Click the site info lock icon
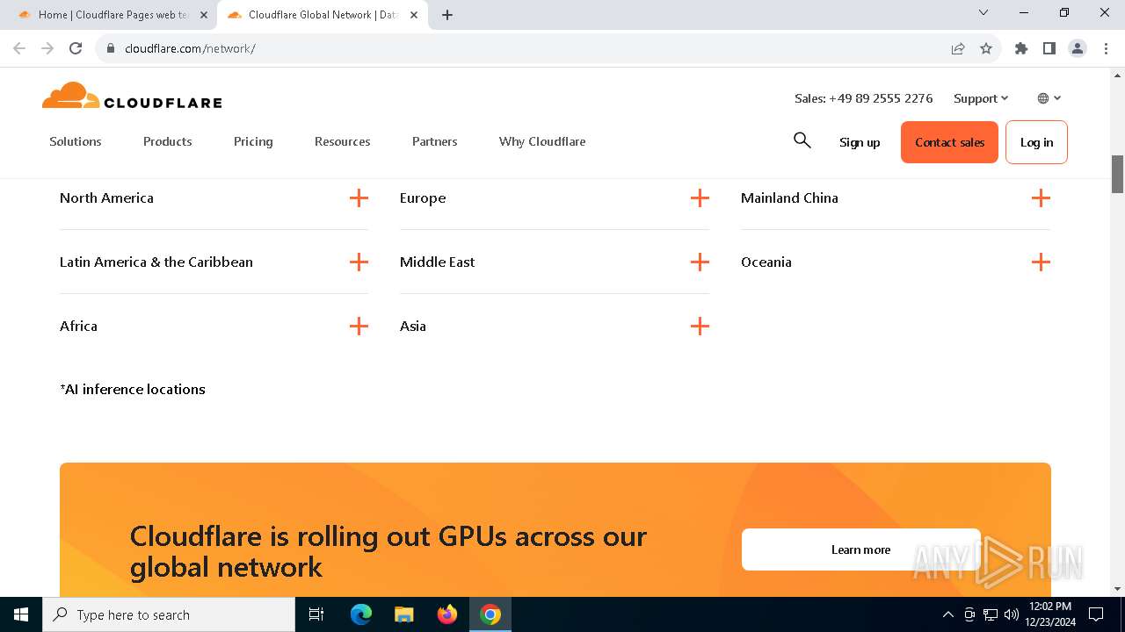The width and height of the screenshot is (1125, 632). coord(111,48)
